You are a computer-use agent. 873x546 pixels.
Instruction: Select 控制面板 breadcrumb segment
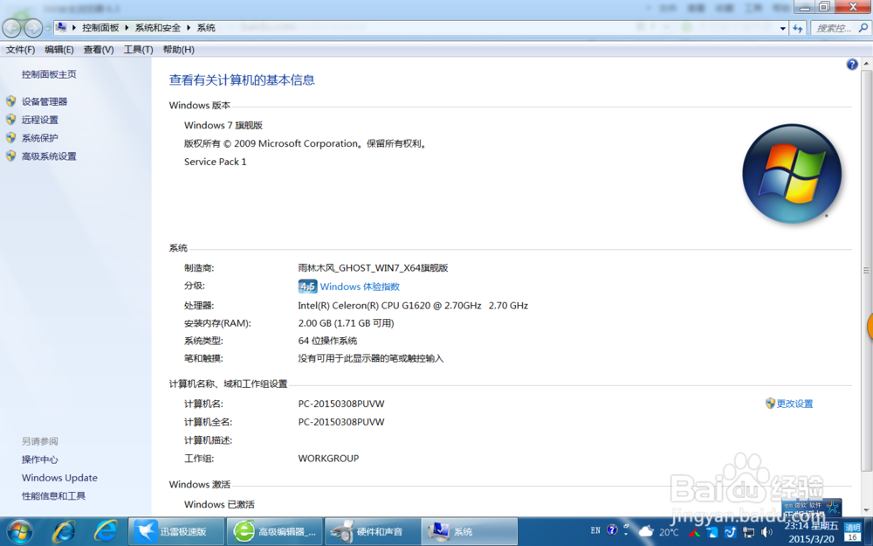(x=100, y=28)
